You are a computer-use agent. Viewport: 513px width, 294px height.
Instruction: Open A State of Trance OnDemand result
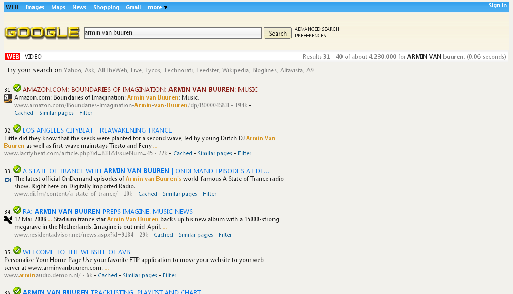[146, 171]
